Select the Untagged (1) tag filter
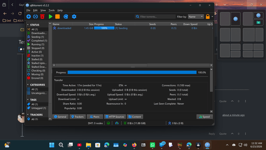 pyautogui.click(x=37, y=108)
